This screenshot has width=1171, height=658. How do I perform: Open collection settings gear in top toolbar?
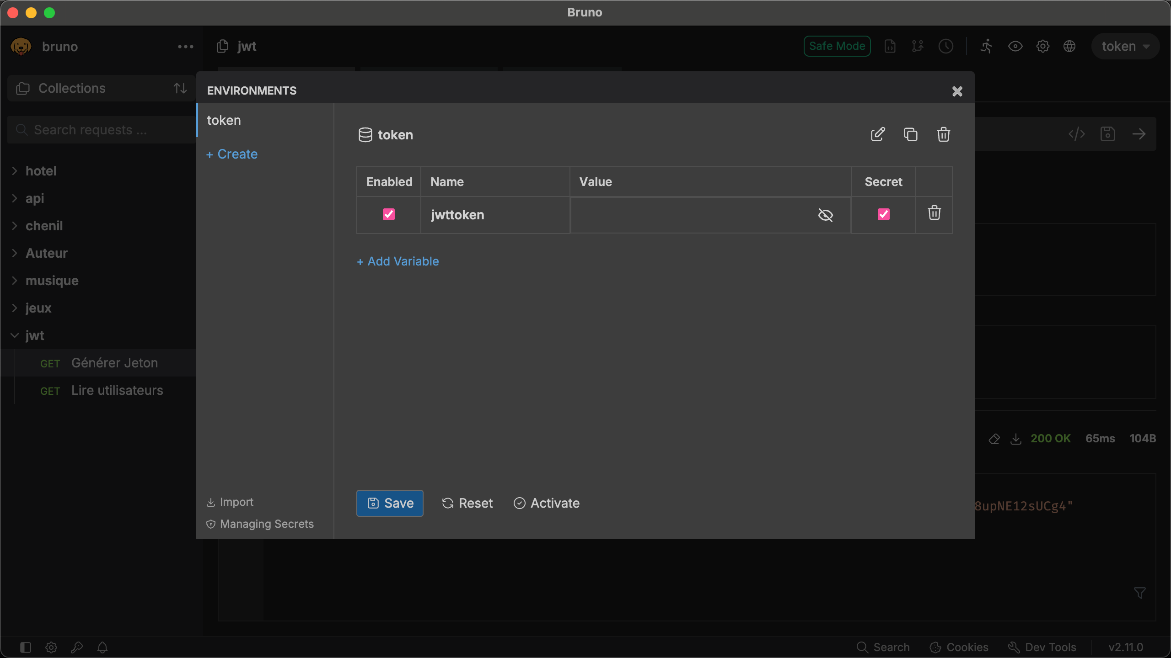tap(1042, 46)
